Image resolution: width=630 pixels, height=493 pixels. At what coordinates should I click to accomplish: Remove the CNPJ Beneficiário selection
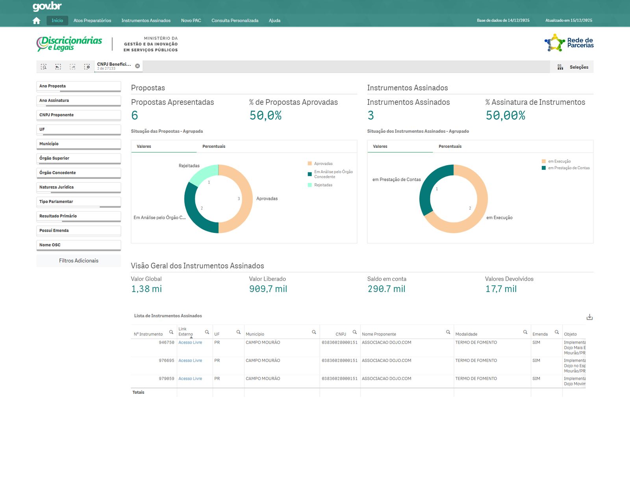(137, 66)
